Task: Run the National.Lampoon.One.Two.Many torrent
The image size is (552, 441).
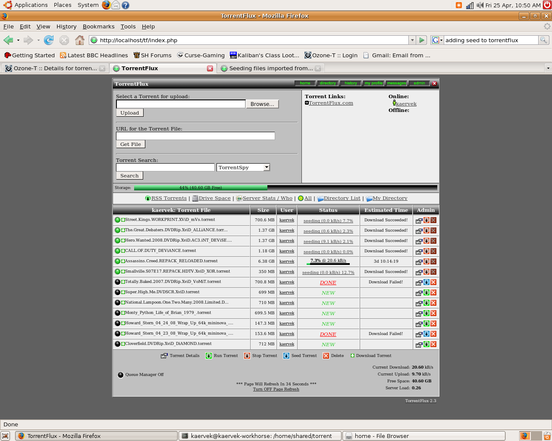Action: [x=426, y=303]
